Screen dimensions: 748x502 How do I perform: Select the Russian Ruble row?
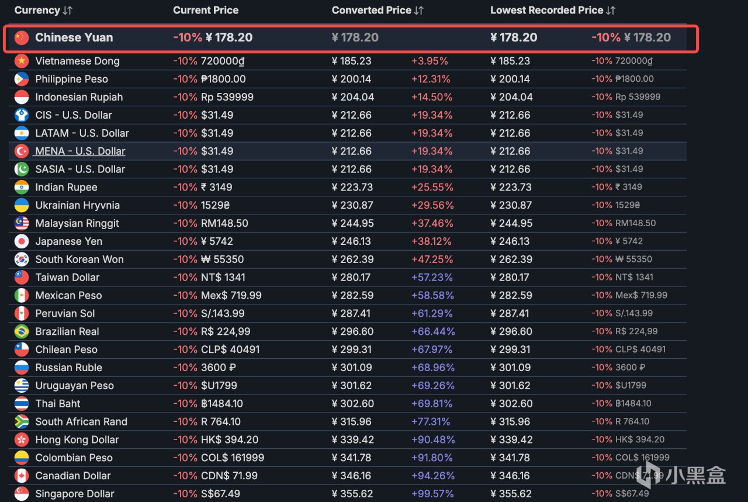click(348, 368)
